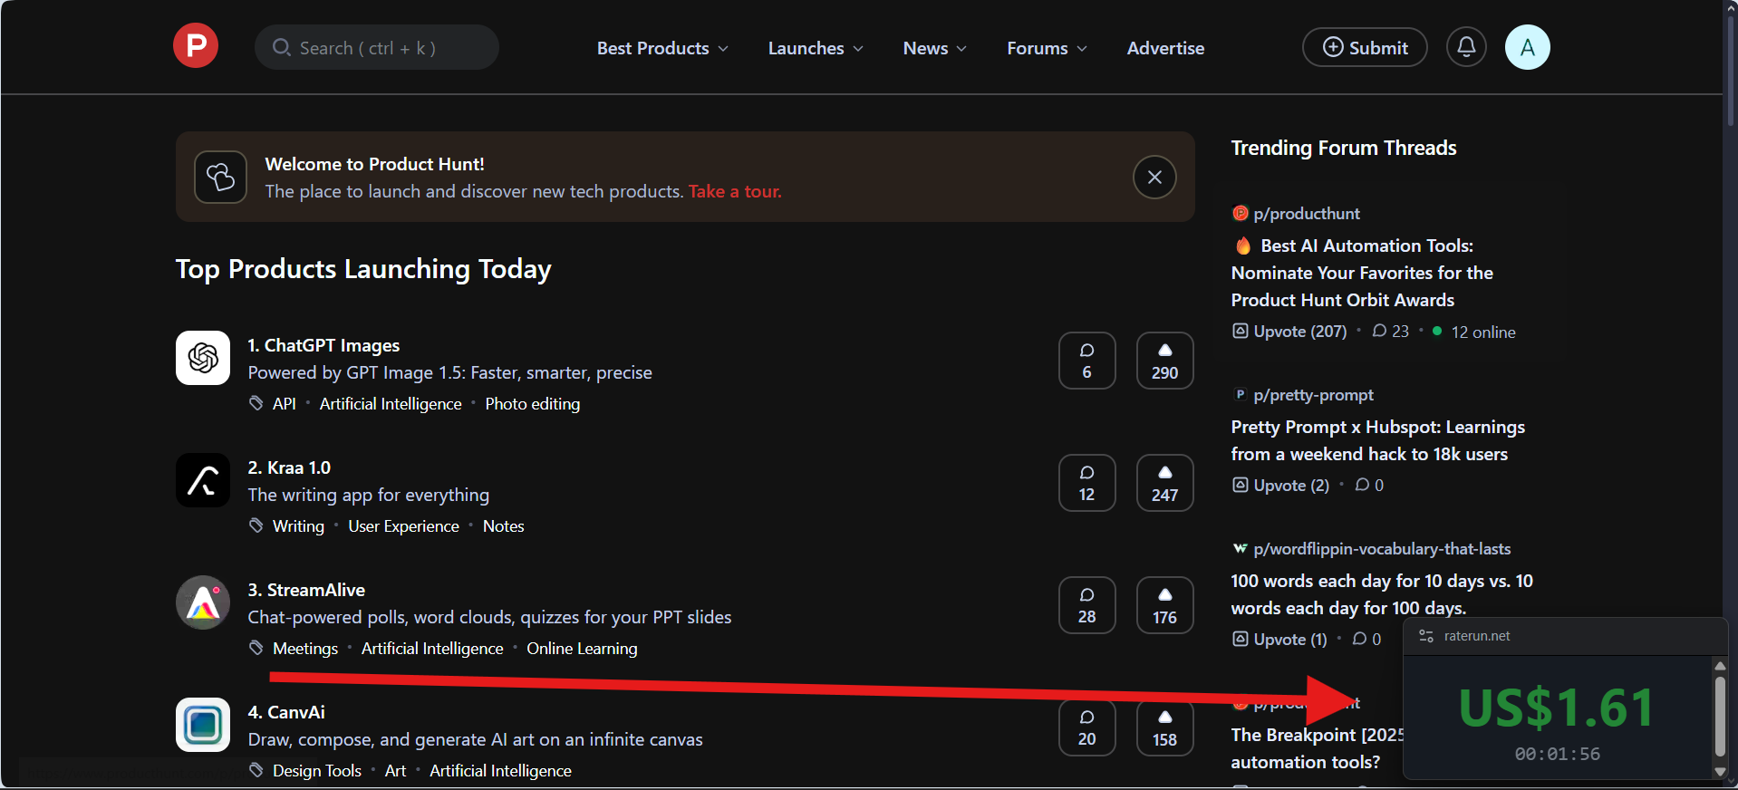View comments on ChatGPT Images
Viewport: 1738px width, 790px height.
1087,361
